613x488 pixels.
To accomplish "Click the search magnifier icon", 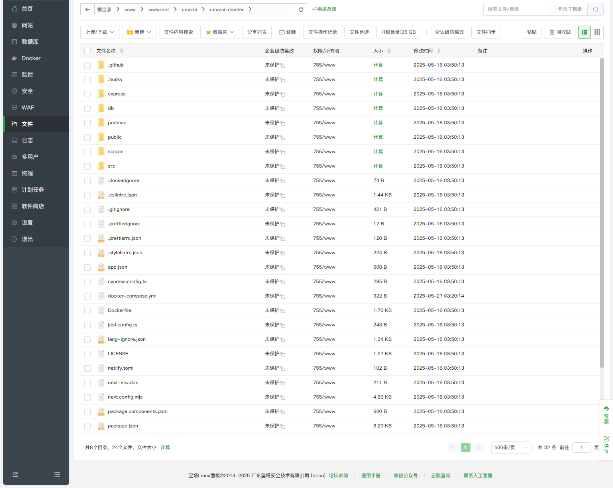I will point(596,9).
